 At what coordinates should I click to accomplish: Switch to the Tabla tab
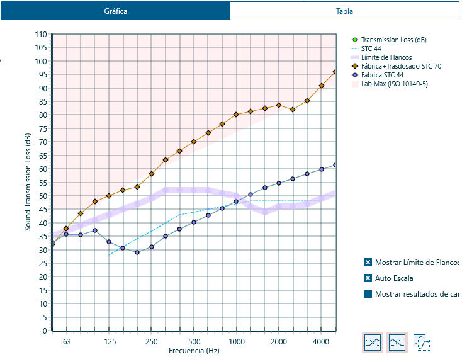click(x=344, y=11)
